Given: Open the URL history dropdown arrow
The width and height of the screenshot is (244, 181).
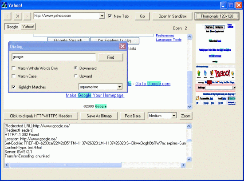Looking at the screenshot, I should click(x=102, y=16).
